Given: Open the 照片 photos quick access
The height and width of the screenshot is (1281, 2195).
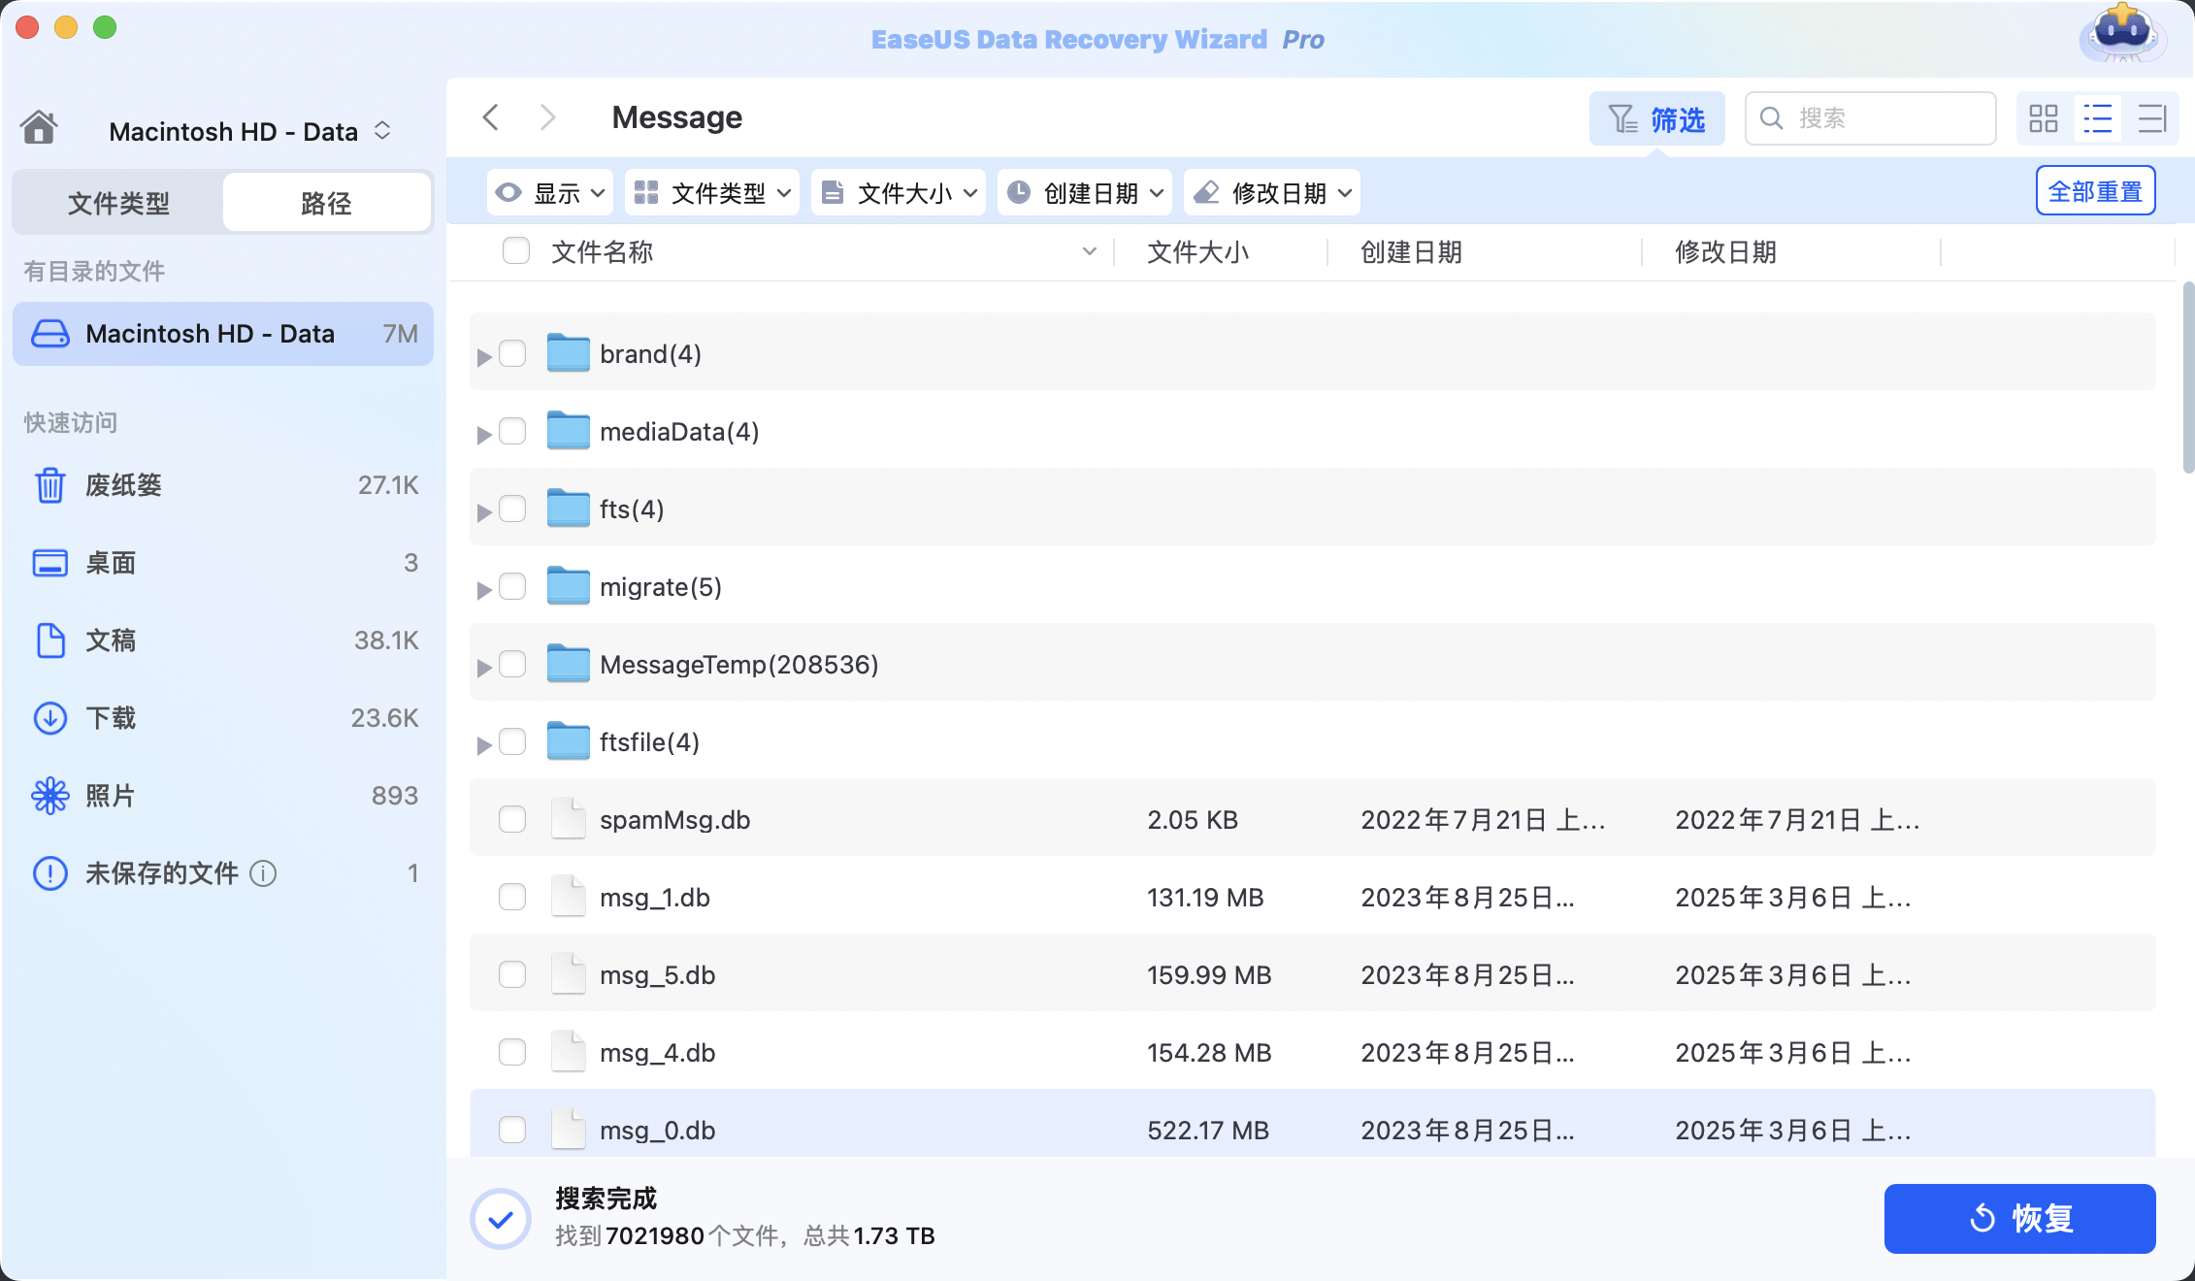Looking at the screenshot, I should [110, 796].
